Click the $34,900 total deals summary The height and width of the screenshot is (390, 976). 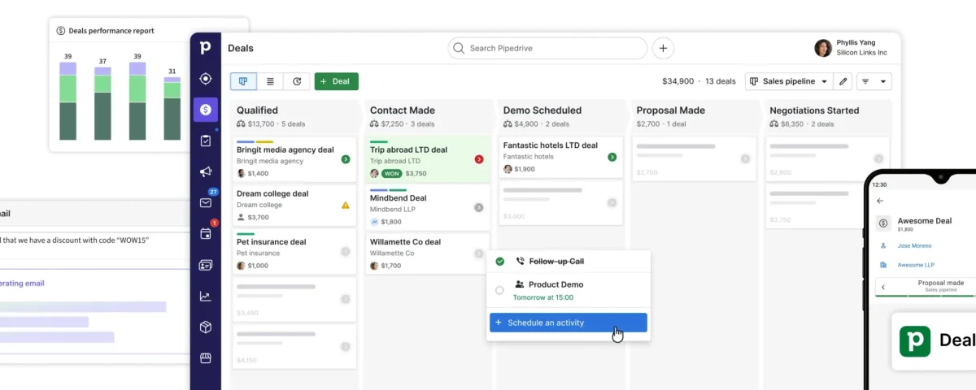[699, 81]
